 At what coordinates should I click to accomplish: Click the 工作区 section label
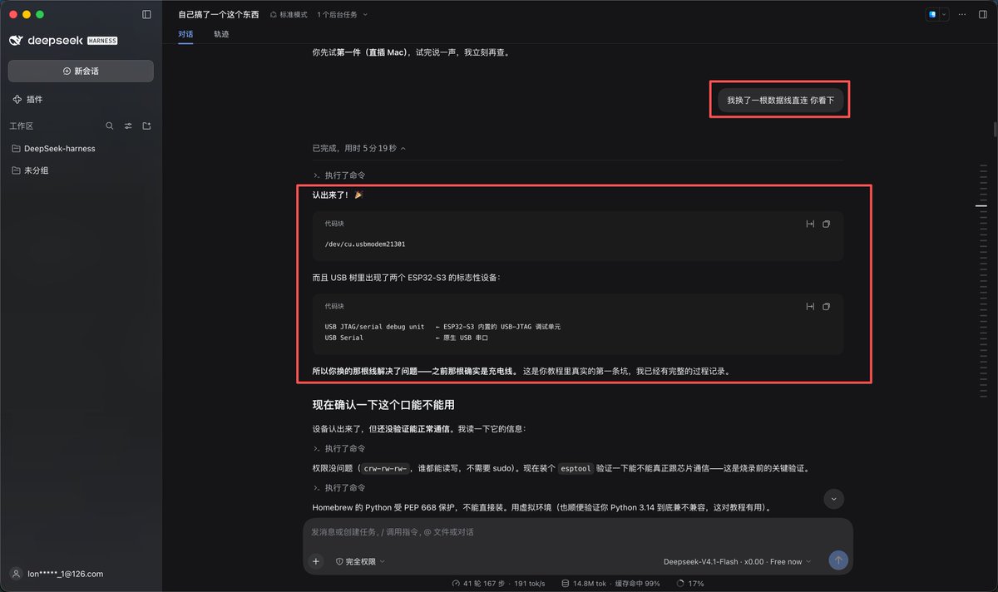pyautogui.click(x=22, y=126)
